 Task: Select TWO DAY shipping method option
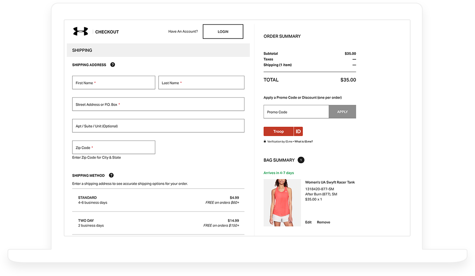coord(158,223)
